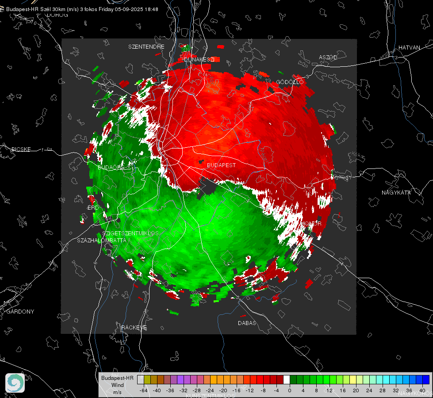Click the '20' value on the legend scale
The height and width of the screenshot is (398, 433).
356,390
